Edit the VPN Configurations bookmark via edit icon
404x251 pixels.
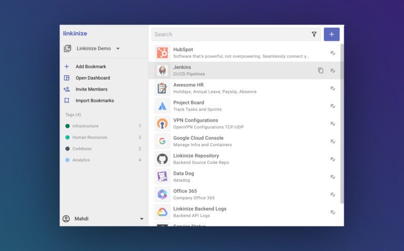[332, 124]
